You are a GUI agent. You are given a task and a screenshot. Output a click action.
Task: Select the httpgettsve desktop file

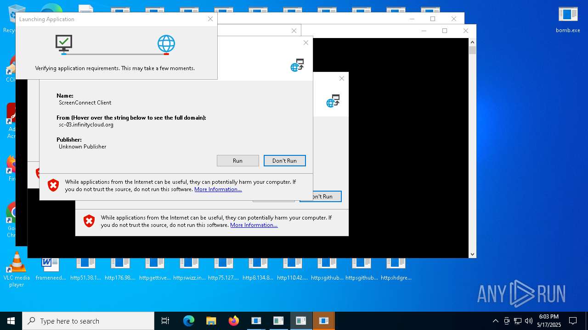pos(154,269)
